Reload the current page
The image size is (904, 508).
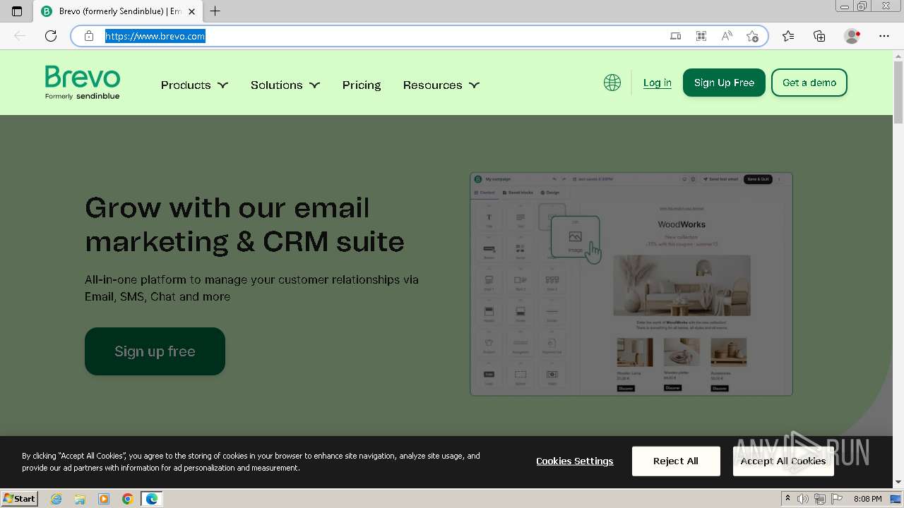tap(51, 36)
